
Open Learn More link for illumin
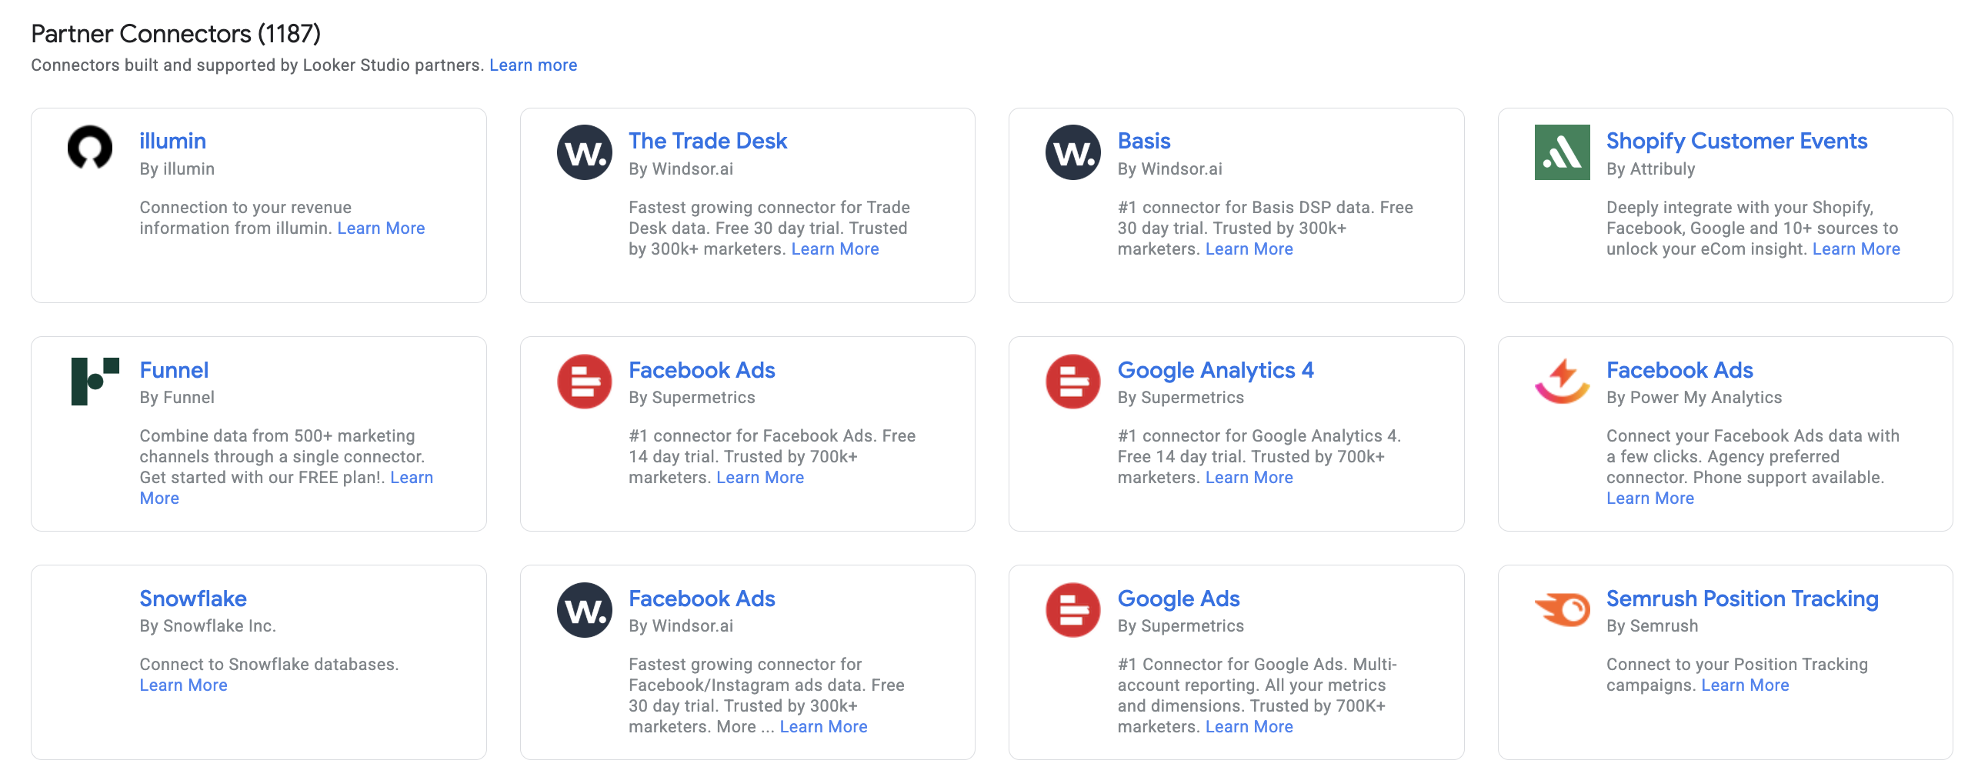[x=381, y=228]
